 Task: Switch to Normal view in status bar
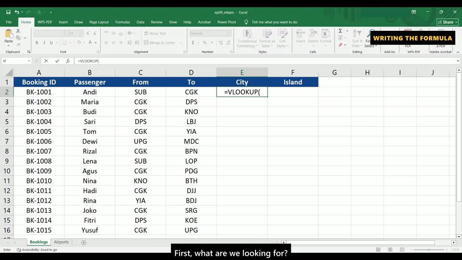click(378, 250)
